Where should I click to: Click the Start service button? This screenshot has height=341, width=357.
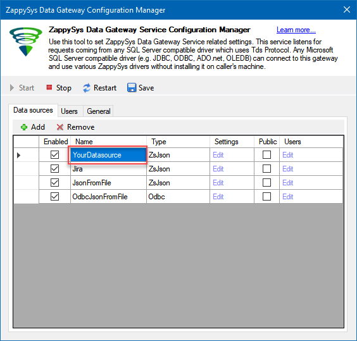[x=22, y=88]
